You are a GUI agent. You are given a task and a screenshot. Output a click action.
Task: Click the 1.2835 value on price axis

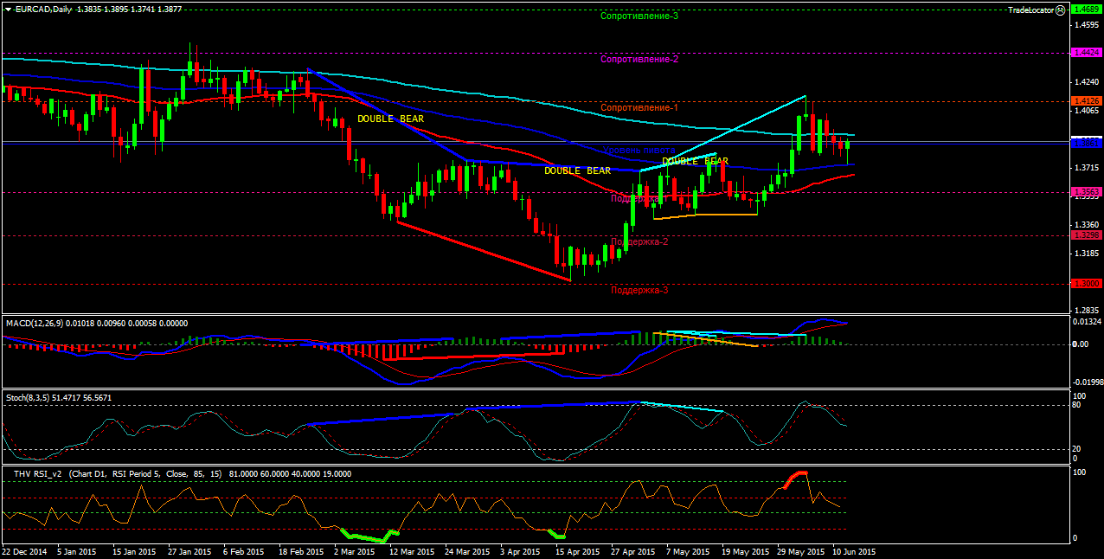(x=1085, y=309)
